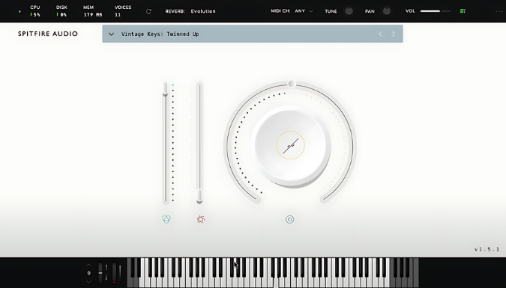
Task: Click the green expression icon below slider
Action: tap(166, 219)
